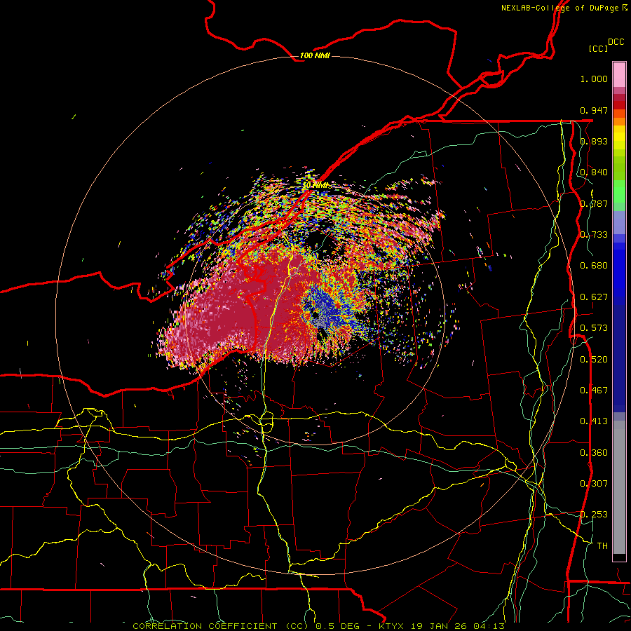Pick the bright green segment of the color bar
This screenshot has width=631, height=631.
tap(619, 191)
